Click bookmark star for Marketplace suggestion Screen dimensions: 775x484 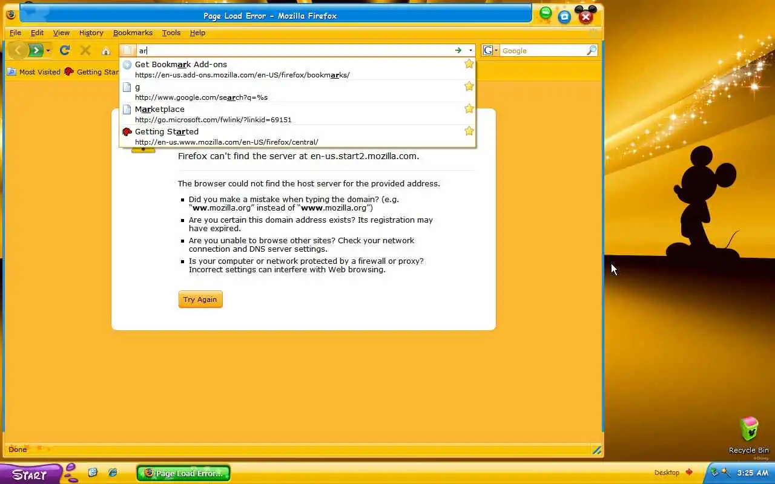pyautogui.click(x=469, y=109)
